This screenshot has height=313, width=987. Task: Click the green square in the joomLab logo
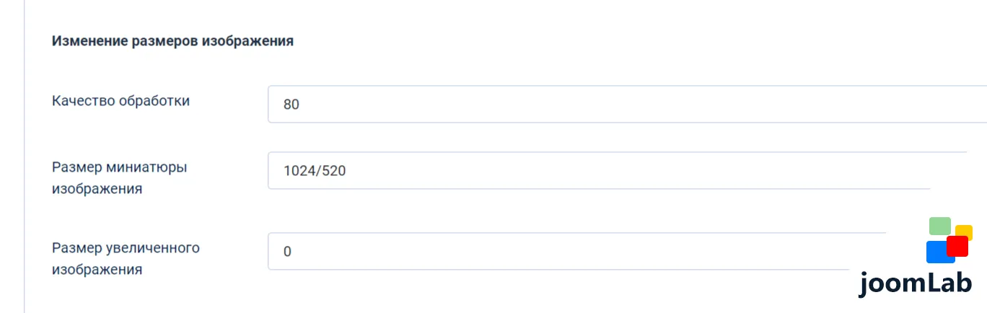tap(940, 226)
